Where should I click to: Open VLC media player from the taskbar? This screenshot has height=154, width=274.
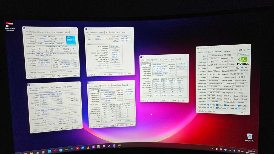coord(88,147)
